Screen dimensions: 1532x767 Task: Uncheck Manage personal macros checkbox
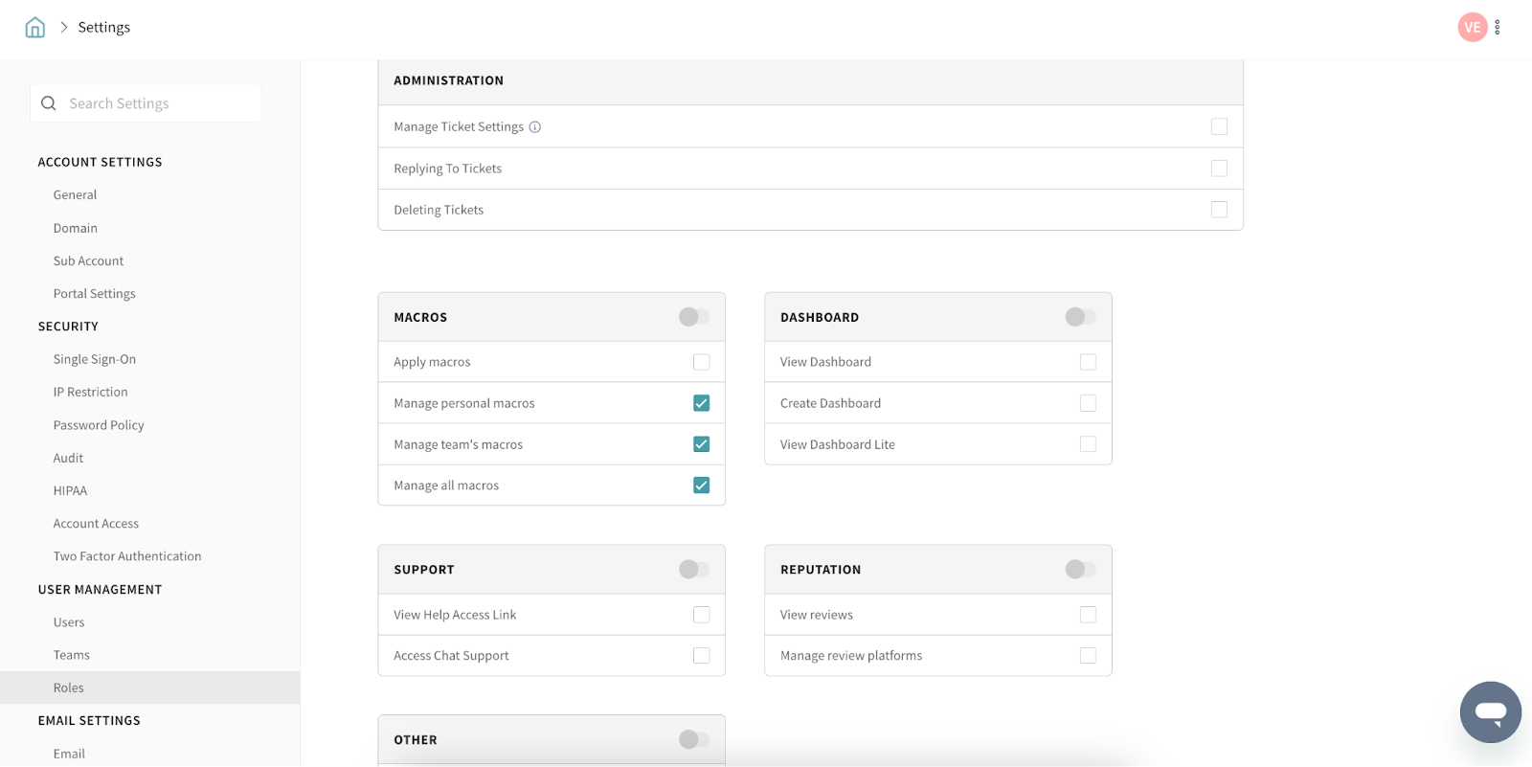[x=702, y=403]
